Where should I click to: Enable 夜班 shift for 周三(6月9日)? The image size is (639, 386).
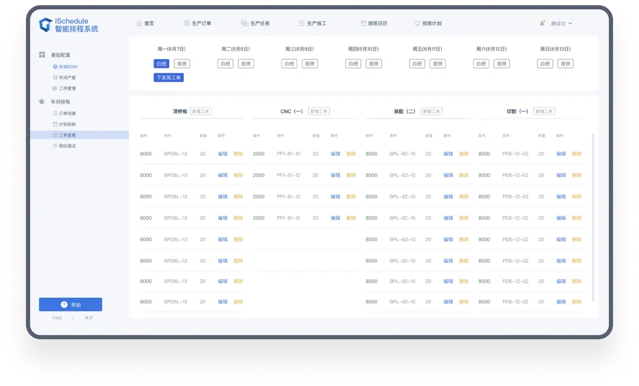310,63
